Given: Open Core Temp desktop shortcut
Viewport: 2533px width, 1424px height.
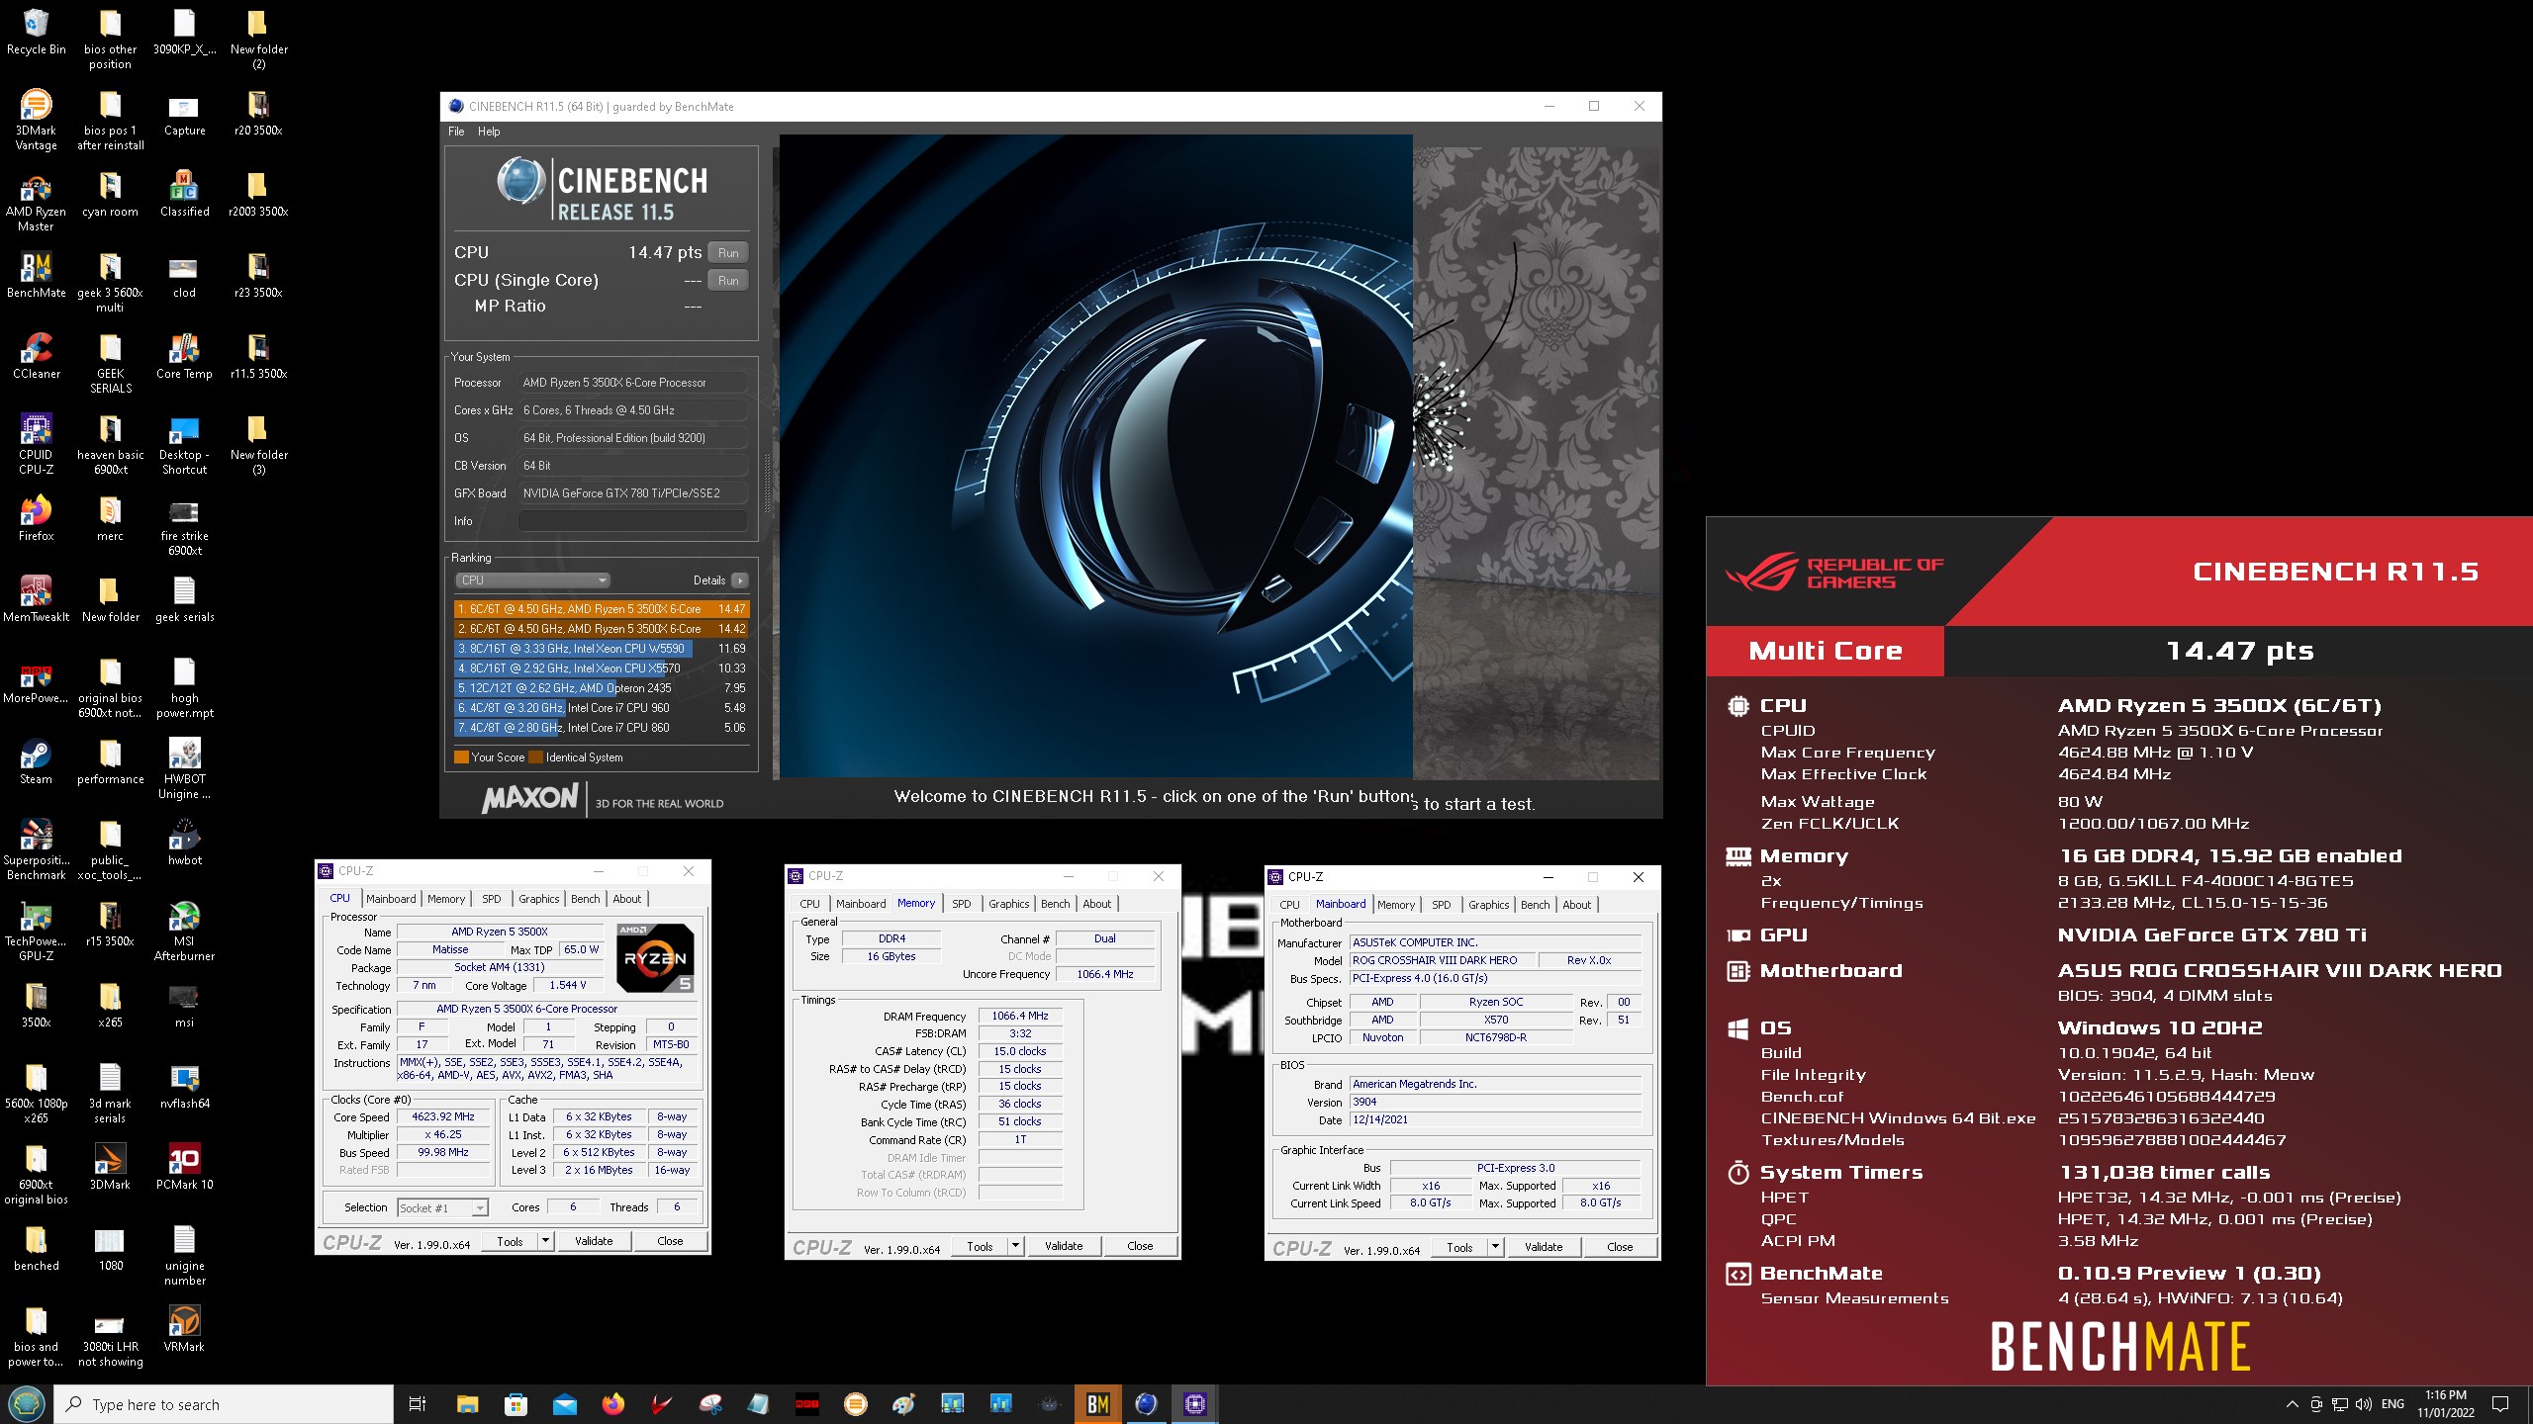Looking at the screenshot, I should pos(184,356).
